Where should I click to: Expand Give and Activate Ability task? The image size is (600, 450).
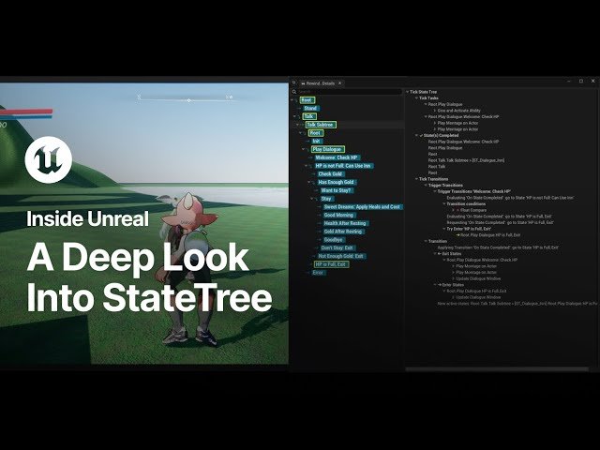435,111
